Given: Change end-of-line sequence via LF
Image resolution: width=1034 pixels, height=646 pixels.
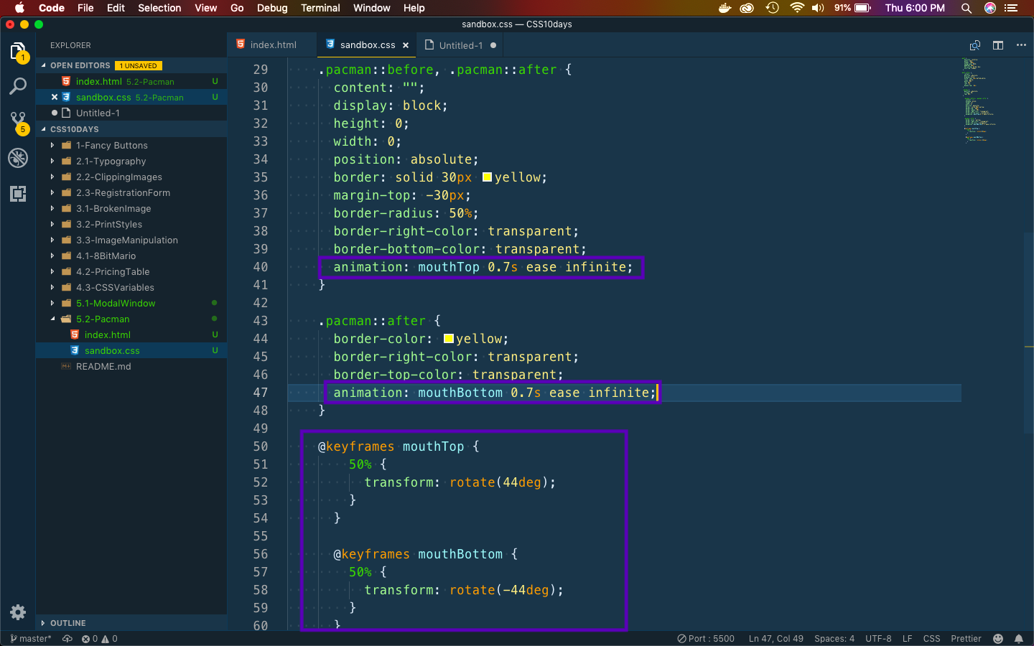Looking at the screenshot, I should click(x=907, y=639).
